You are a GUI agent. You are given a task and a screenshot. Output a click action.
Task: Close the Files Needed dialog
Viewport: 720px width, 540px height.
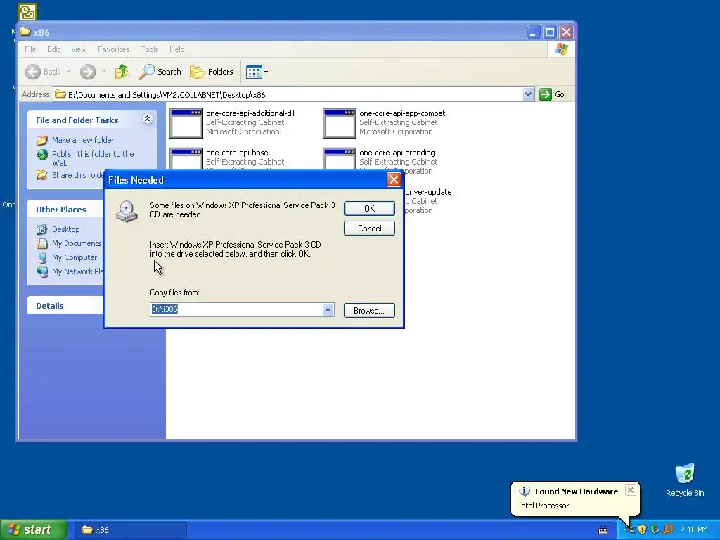394,179
